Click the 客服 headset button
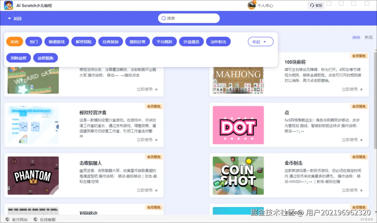 [x=316, y=5]
